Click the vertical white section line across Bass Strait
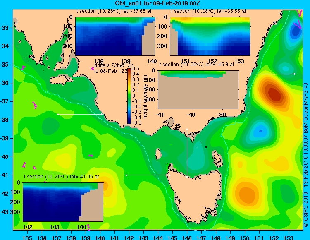 point(187,153)
